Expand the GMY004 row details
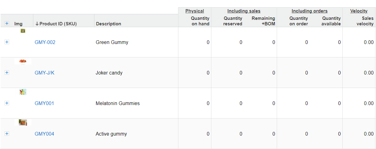 coord(7,134)
